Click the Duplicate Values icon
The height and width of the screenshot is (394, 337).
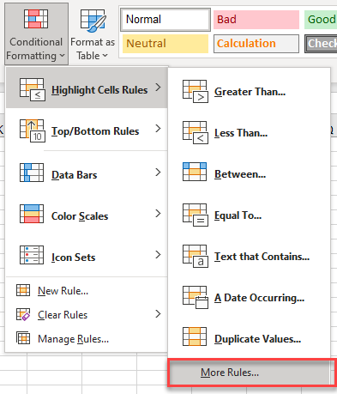tap(195, 336)
